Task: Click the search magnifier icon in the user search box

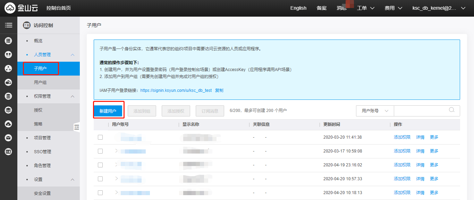Action: [452, 110]
